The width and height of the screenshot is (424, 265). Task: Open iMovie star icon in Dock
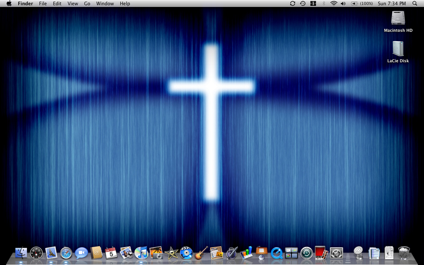[x=171, y=253]
